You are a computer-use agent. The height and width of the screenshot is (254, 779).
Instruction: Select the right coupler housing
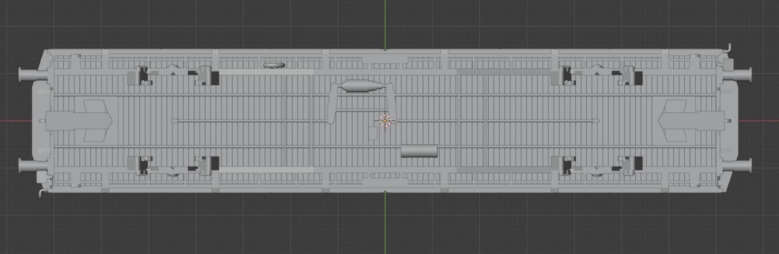point(691,120)
